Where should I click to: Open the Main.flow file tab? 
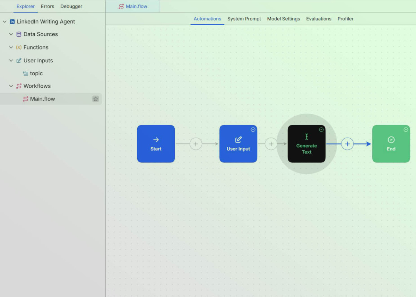point(133,6)
